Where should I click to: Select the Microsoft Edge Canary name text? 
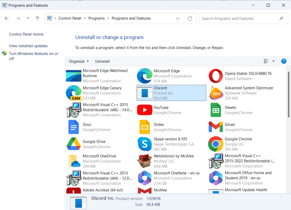tap(102, 88)
